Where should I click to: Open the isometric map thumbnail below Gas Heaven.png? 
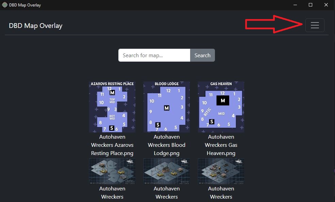click(x=221, y=171)
